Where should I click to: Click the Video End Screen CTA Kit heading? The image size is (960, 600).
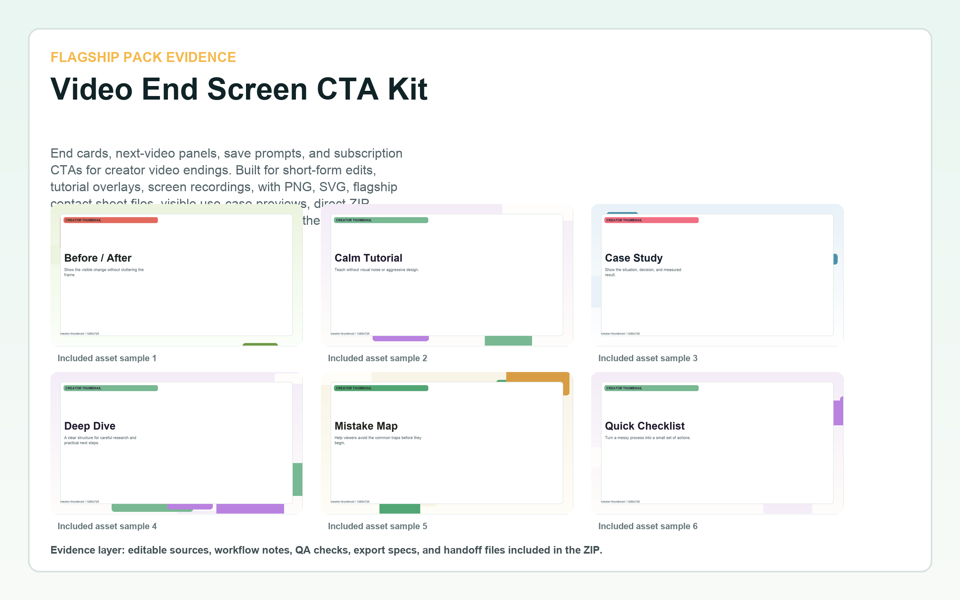tap(239, 89)
